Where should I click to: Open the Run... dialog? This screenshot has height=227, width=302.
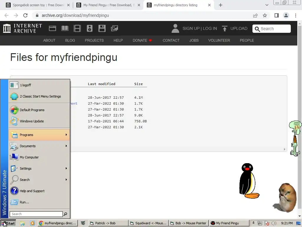pos(39,202)
